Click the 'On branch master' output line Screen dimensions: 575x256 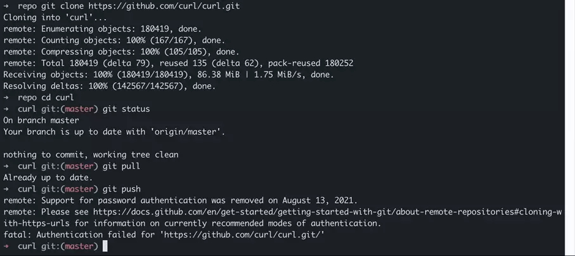point(41,120)
